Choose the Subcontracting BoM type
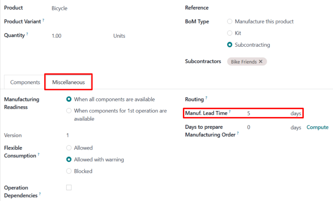 tap(230, 45)
